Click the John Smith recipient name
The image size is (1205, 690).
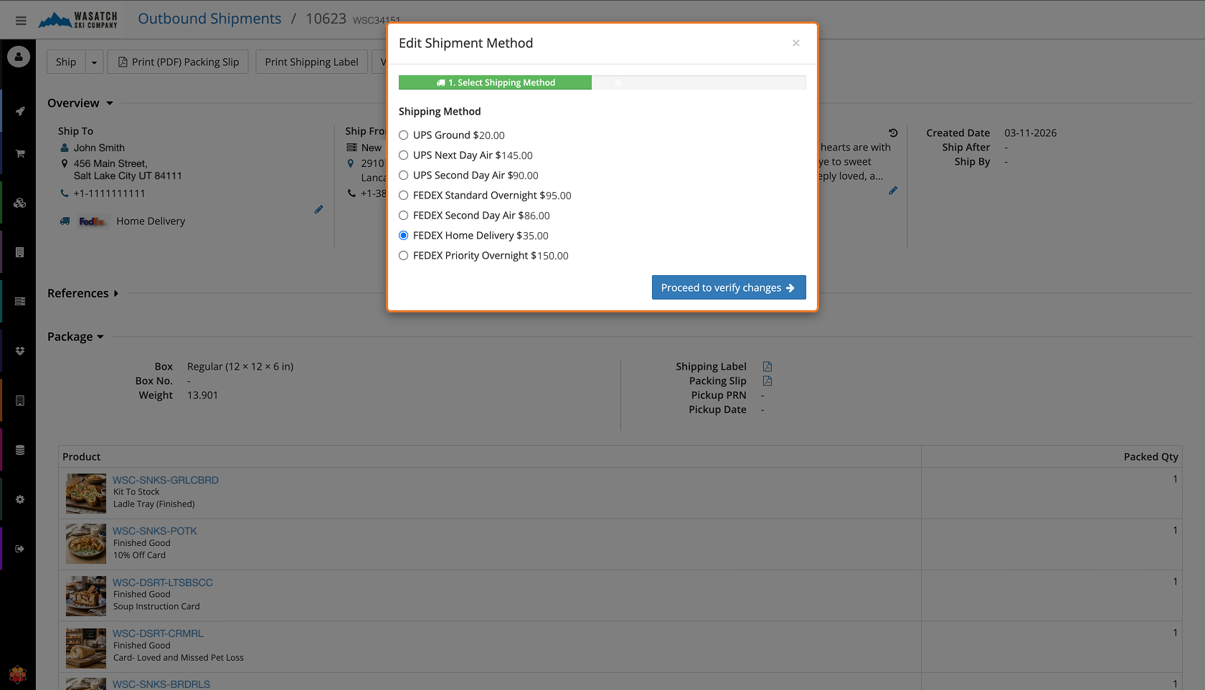tap(99, 148)
